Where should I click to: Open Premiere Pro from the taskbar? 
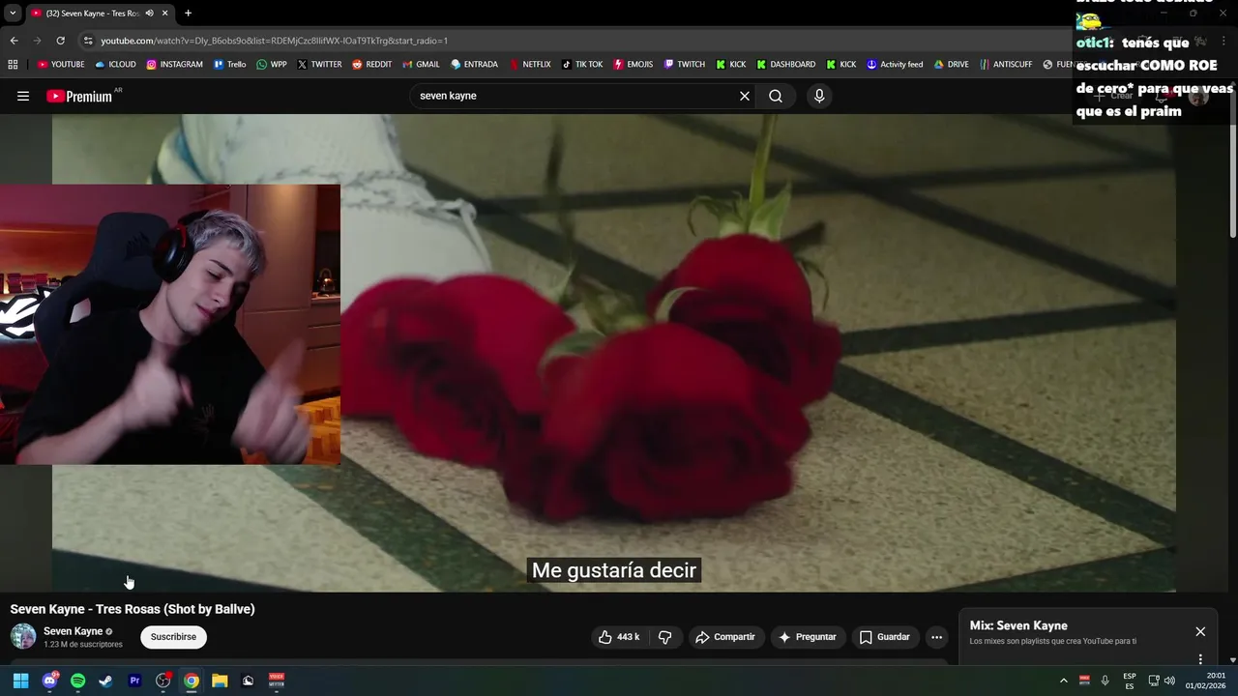click(x=134, y=681)
